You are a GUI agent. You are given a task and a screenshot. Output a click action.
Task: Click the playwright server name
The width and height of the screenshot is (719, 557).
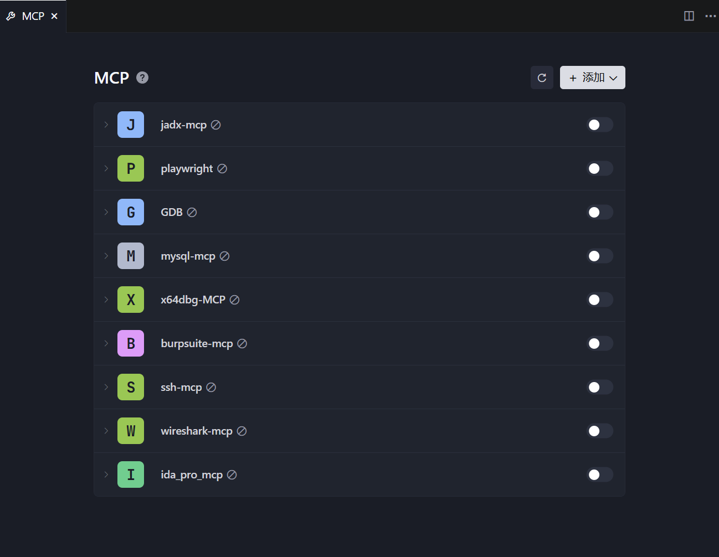click(x=187, y=169)
